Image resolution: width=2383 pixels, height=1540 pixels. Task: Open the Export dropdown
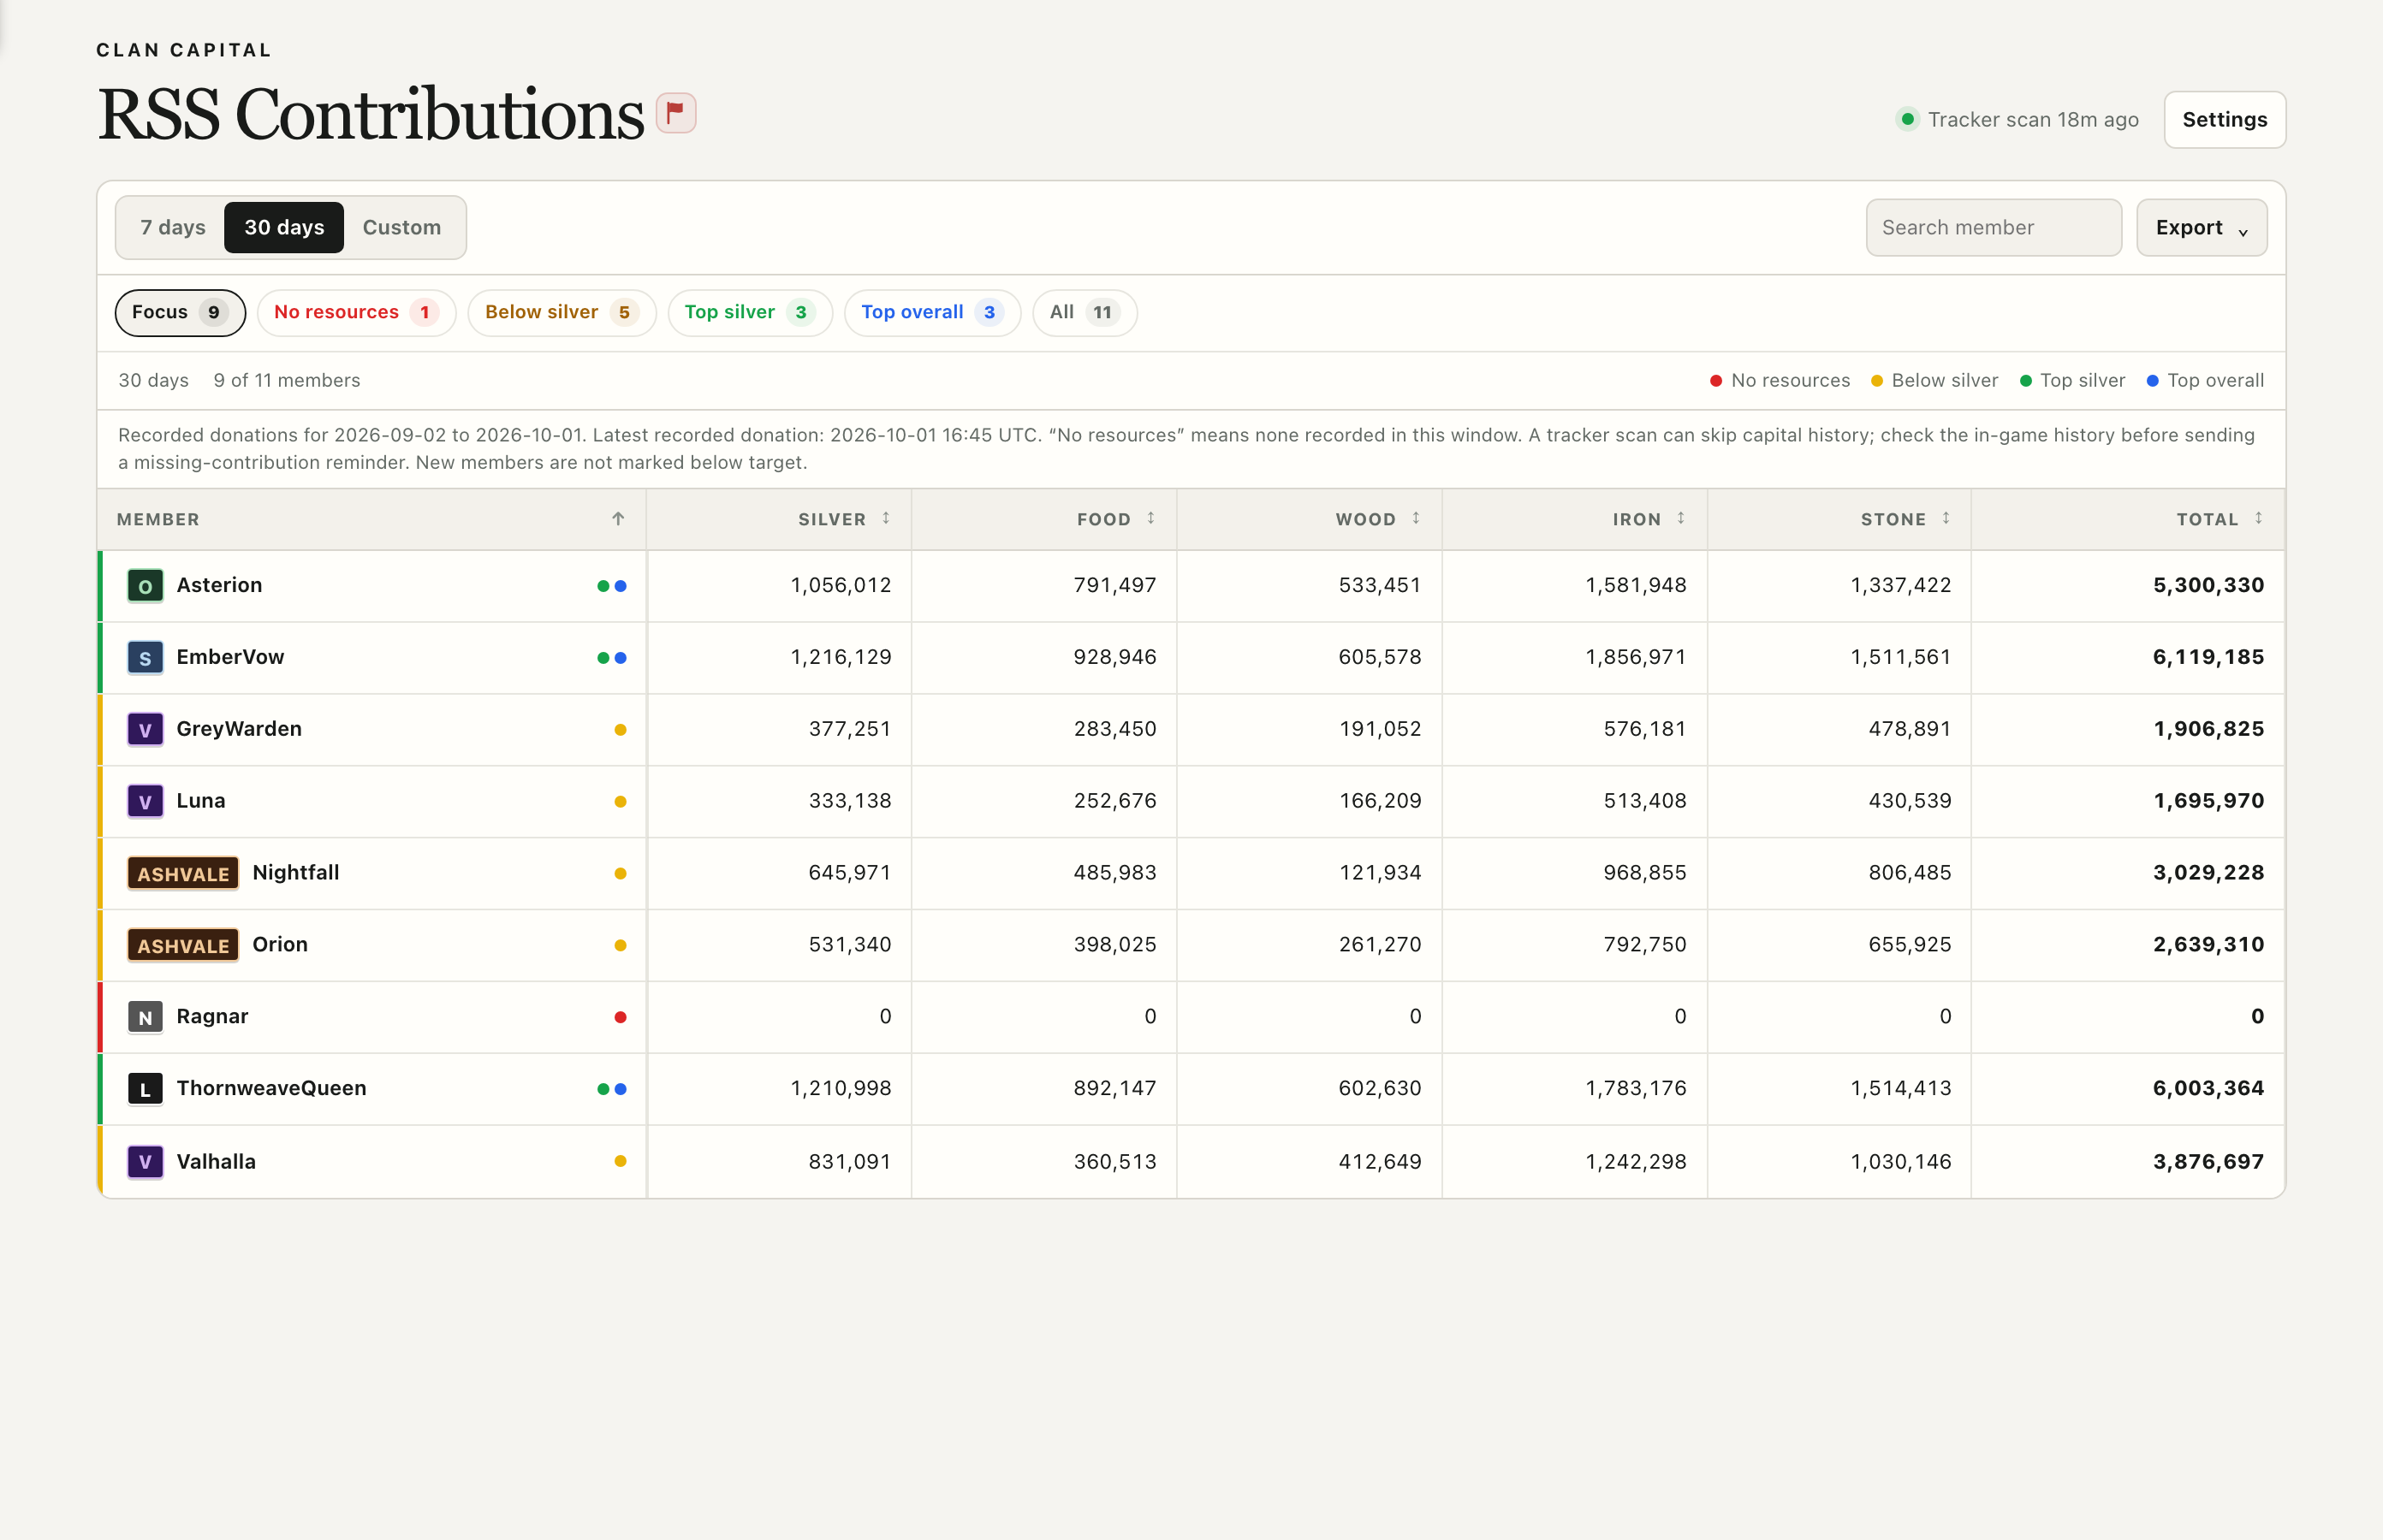pos(2201,227)
